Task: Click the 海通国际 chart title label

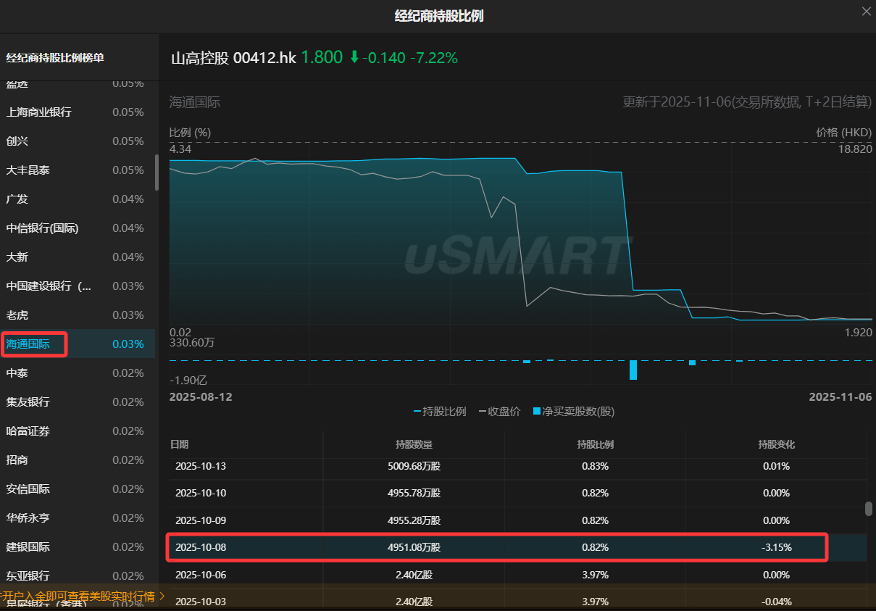Action: 195,102
